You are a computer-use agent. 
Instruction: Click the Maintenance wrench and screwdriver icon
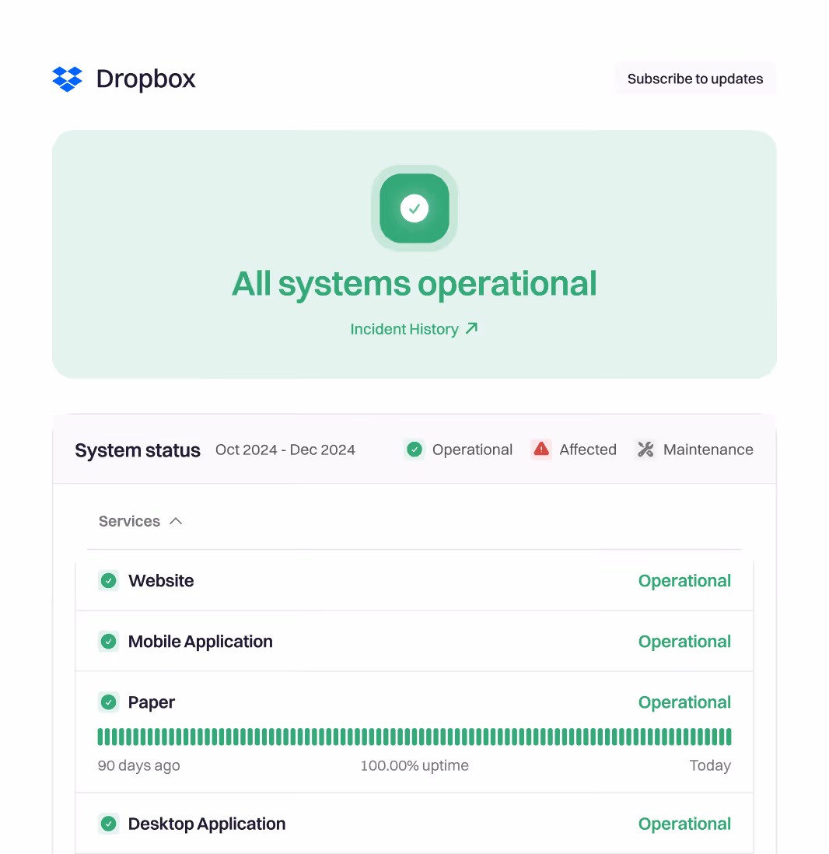(645, 449)
